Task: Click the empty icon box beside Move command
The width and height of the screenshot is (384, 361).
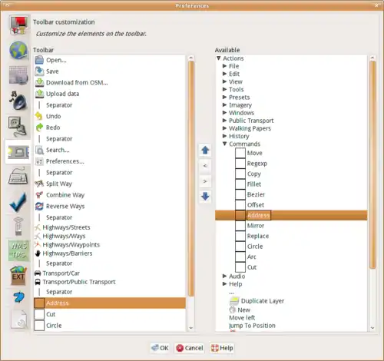Action: [x=240, y=153]
